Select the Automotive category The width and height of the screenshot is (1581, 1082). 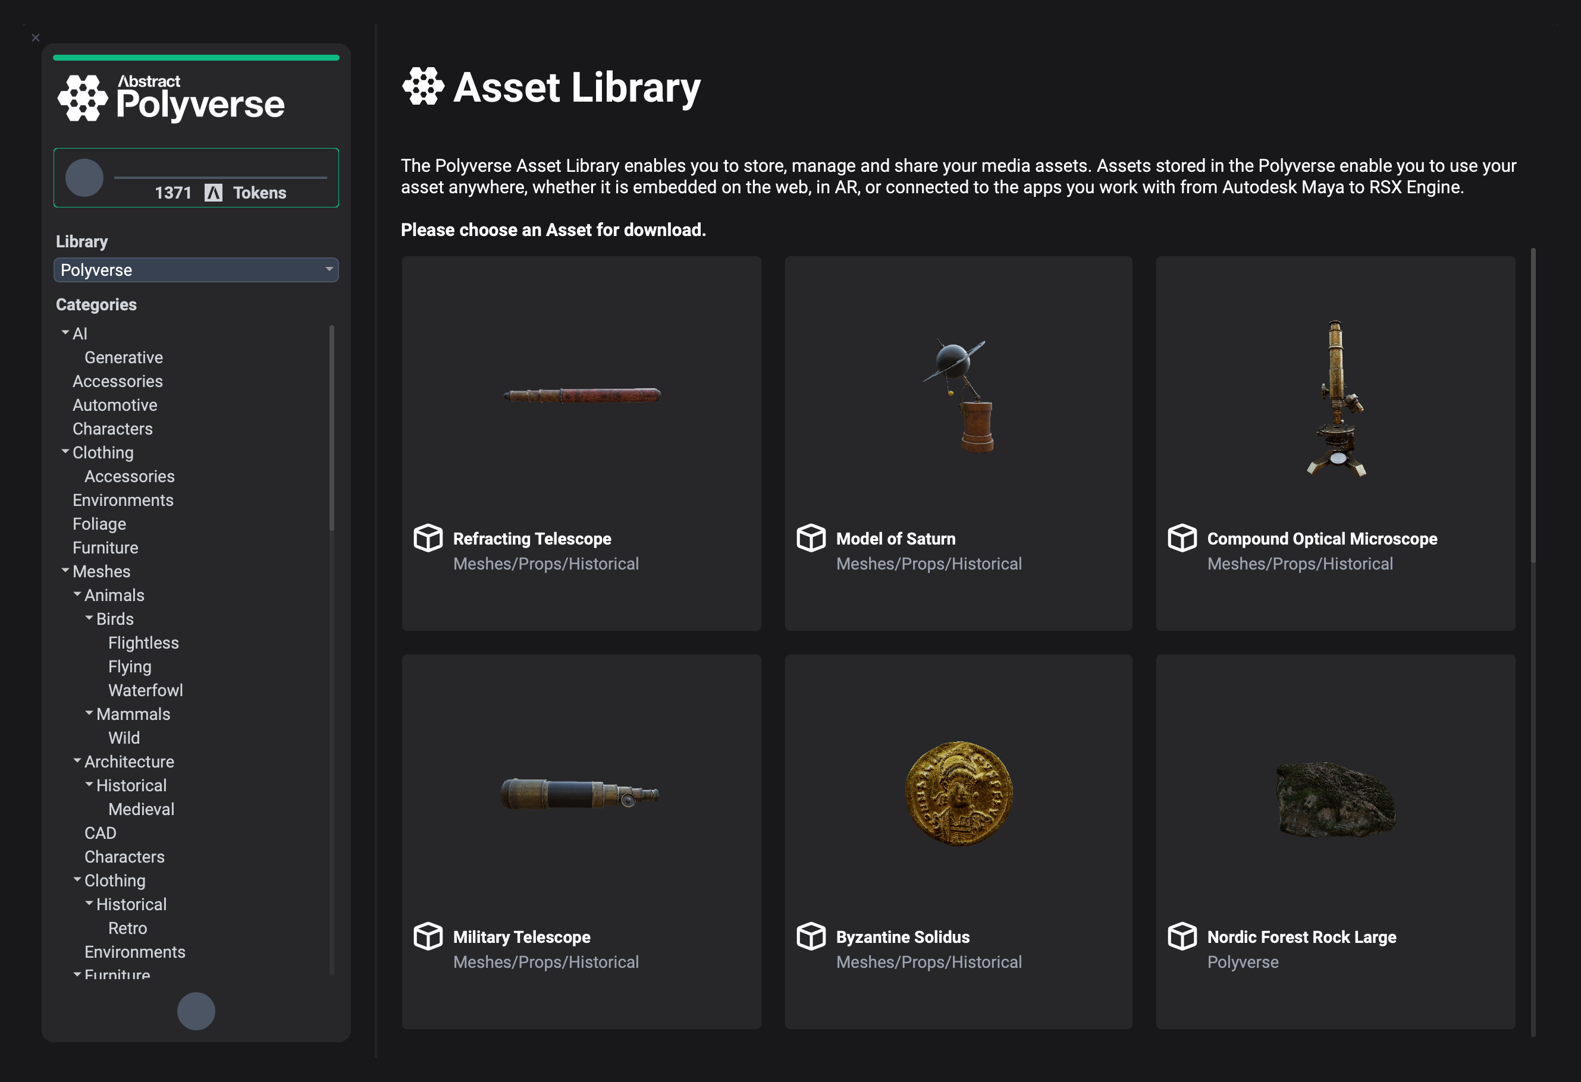115,405
